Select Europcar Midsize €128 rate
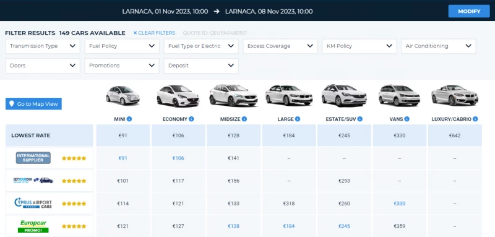 234,226
